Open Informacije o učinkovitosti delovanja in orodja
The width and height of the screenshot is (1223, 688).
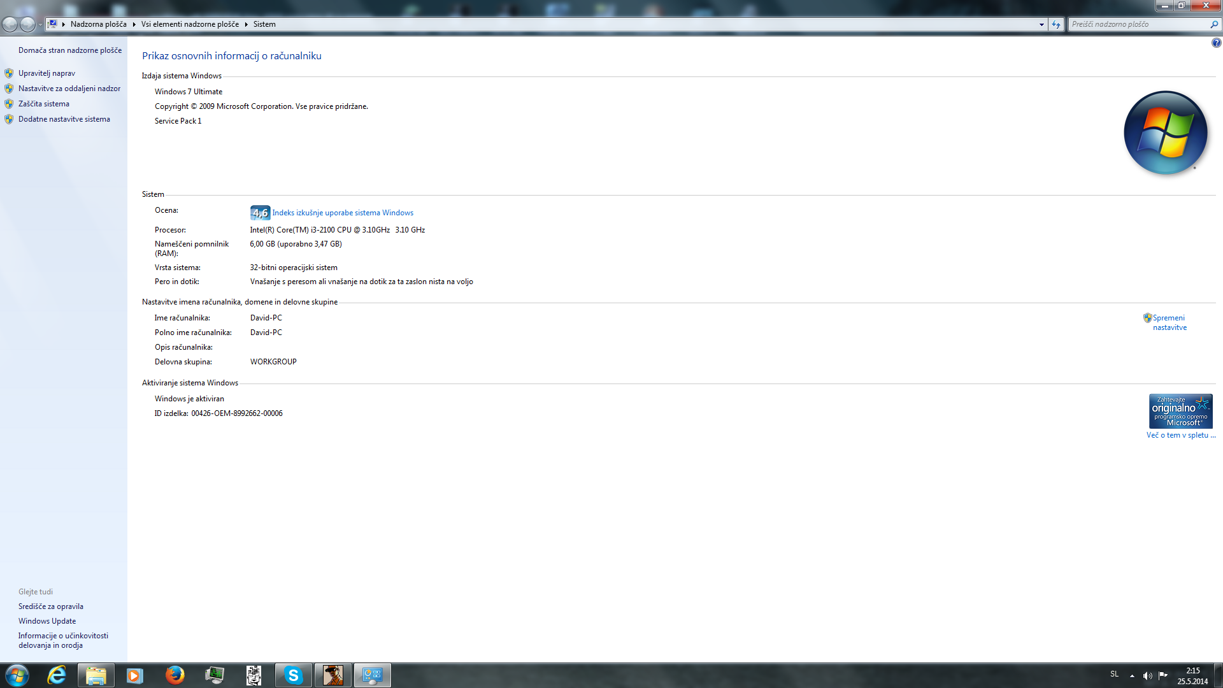coord(63,640)
